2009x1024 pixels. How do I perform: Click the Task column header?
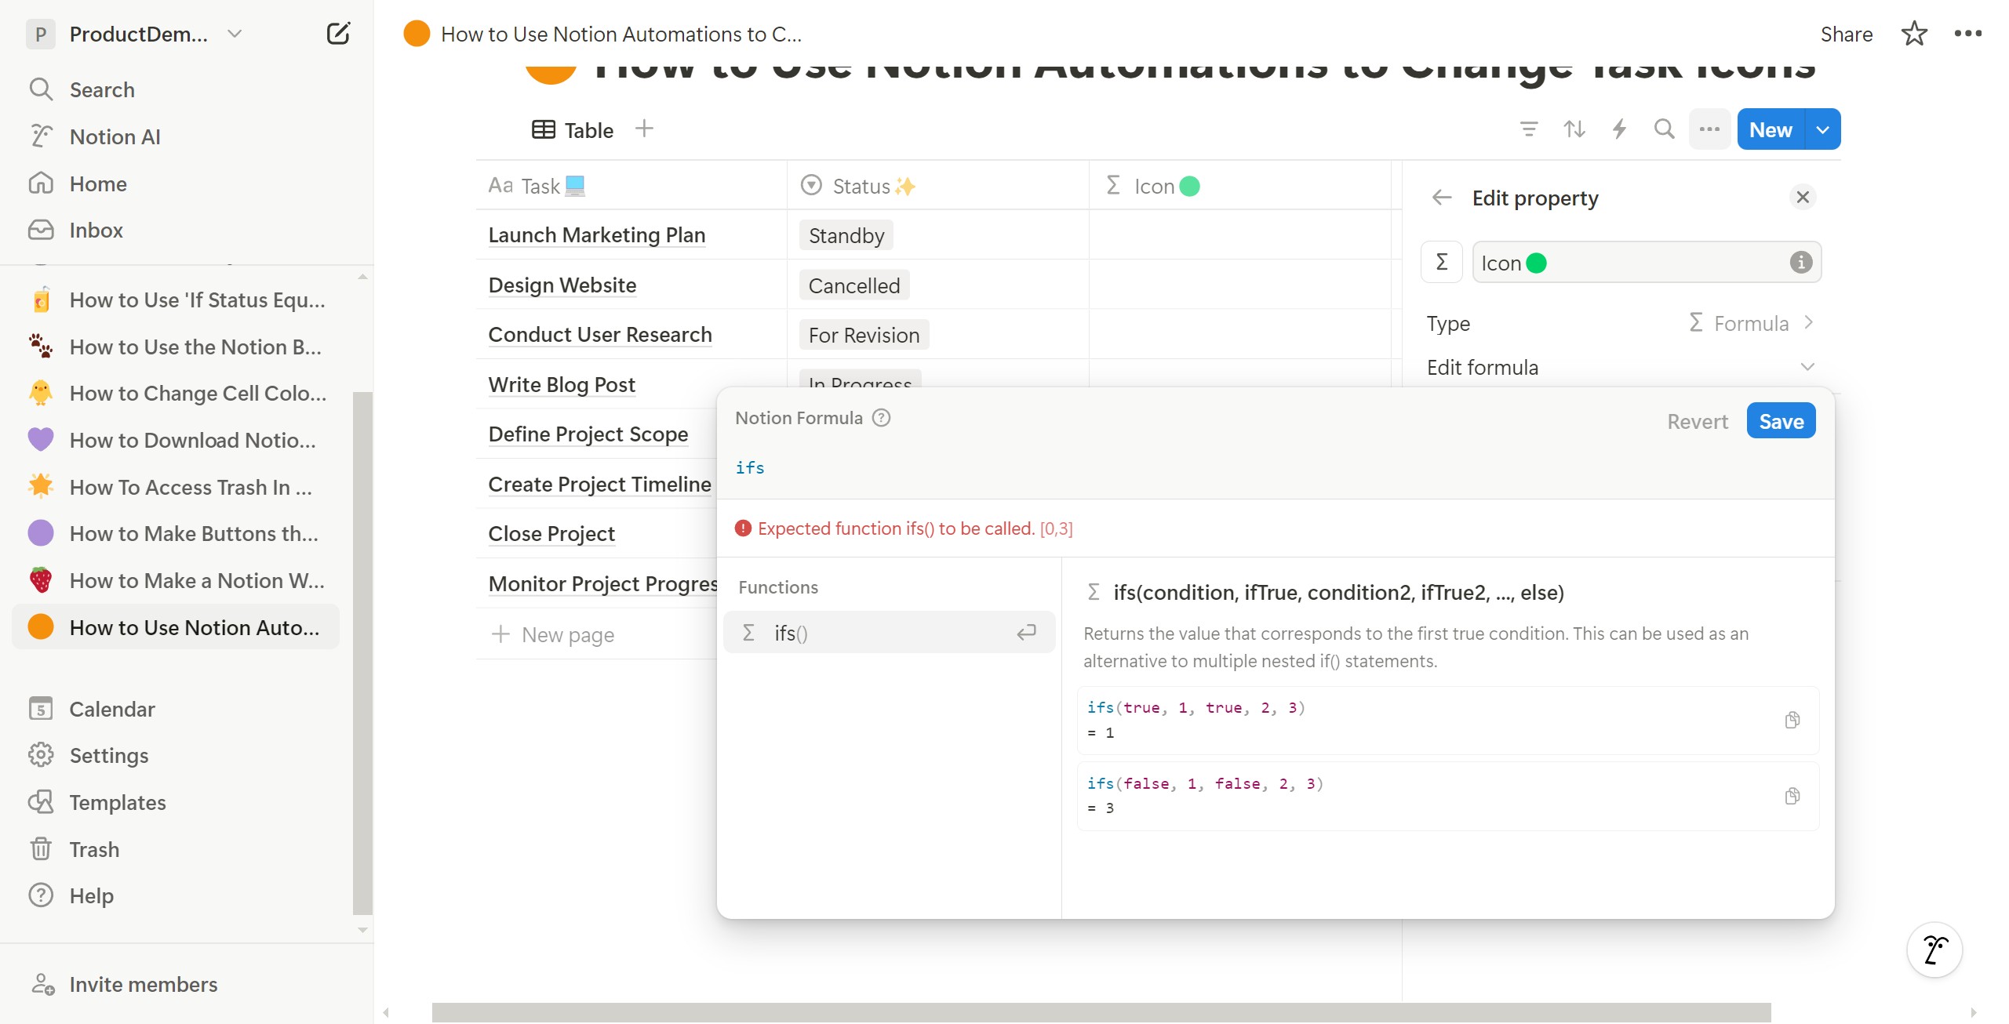pyautogui.click(x=631, y=186)
